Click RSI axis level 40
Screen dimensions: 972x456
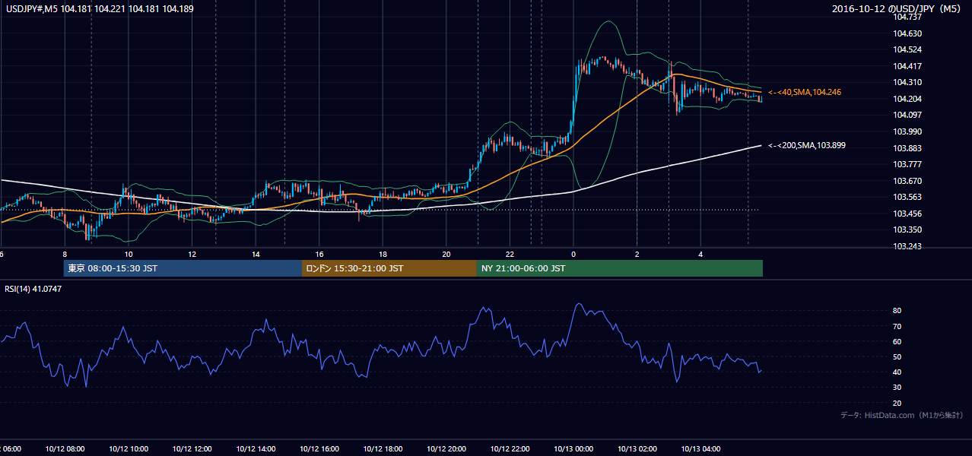(x=897, y=372)
